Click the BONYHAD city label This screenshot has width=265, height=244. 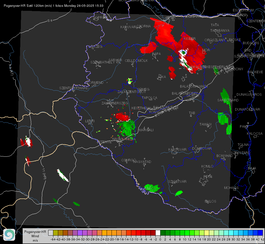coord(225,156)
